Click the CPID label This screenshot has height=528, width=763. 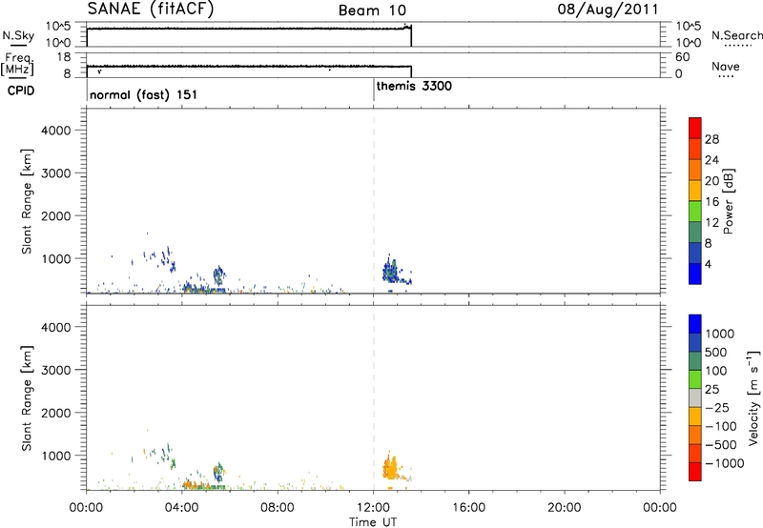coord(21,91)
